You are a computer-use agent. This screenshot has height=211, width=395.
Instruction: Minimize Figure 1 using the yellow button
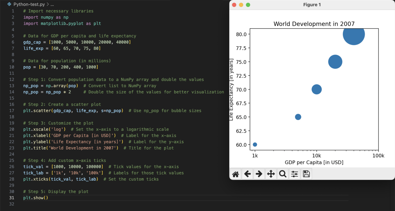tap(241, 5)
